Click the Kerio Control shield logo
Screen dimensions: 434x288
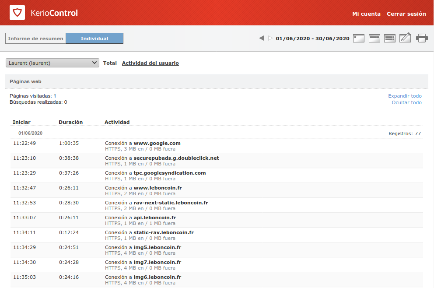pos(17,12)
